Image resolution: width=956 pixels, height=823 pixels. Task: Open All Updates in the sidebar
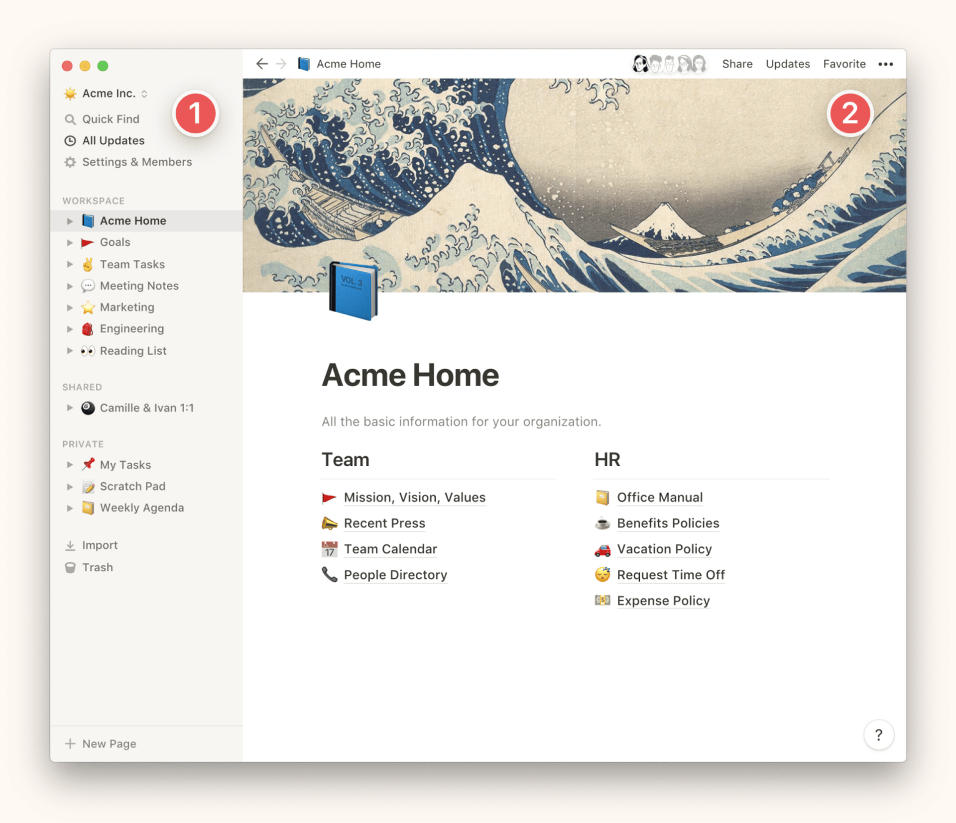[113, 140]
